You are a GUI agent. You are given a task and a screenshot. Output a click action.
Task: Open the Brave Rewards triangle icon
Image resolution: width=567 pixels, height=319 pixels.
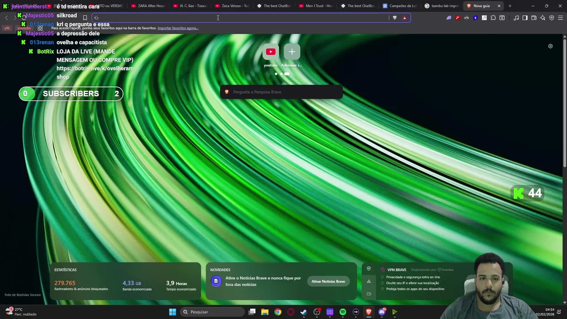pyautogui.click(x=404, y=18)
